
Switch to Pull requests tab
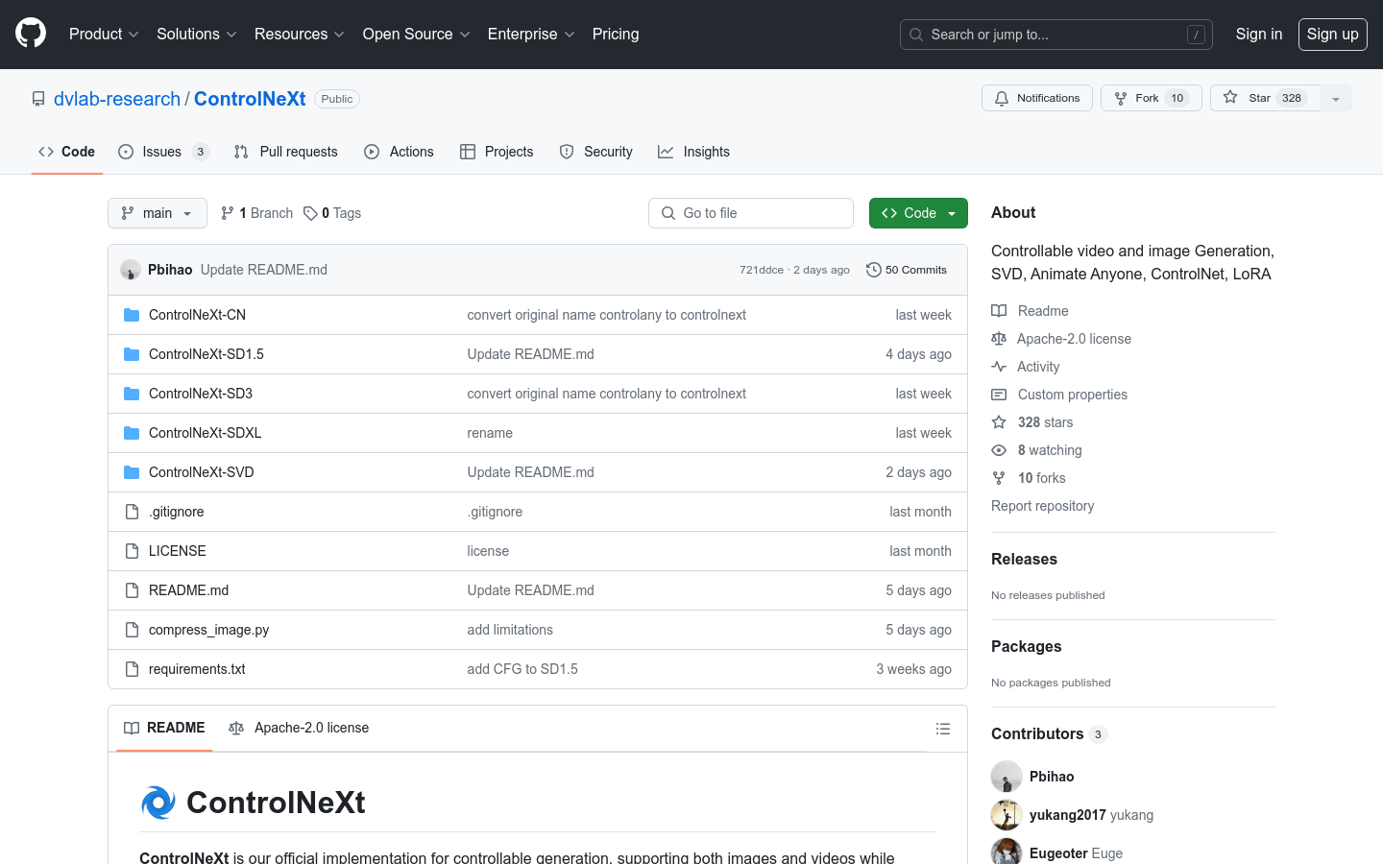[x=286, y=152]
